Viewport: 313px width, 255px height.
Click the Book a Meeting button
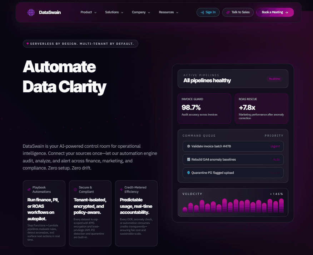[x=275, y=12]
